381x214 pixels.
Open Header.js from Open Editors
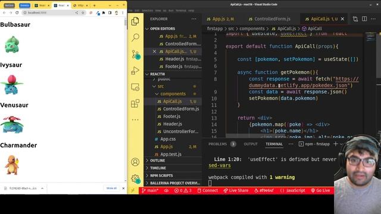click(180, 59)
